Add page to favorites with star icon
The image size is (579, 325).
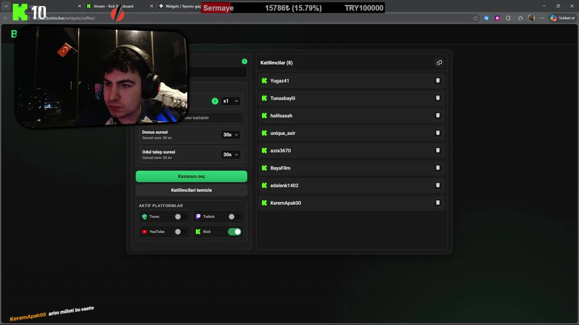pyautogui.click(x=475, y=18)
